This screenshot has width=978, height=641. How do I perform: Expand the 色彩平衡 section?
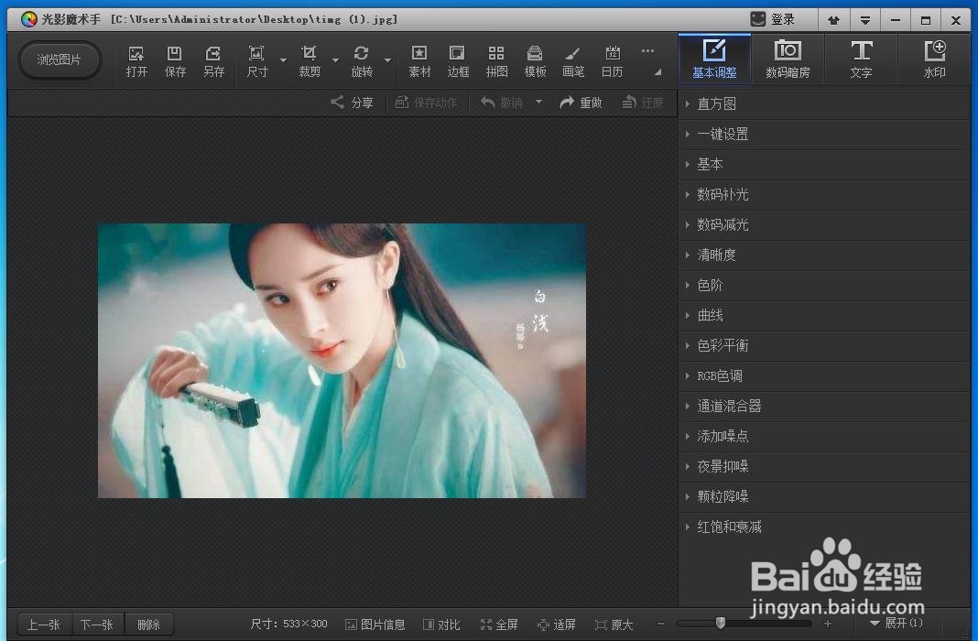tap(824, 345)
